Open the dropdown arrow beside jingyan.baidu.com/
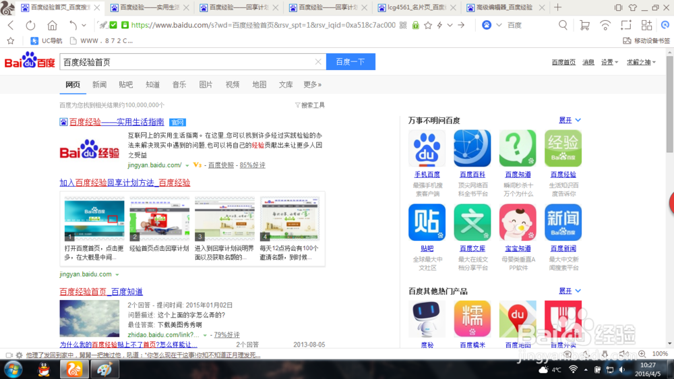The width and height of the screenshot is (674, 379). pyautogui.click(x=187, y=166)
